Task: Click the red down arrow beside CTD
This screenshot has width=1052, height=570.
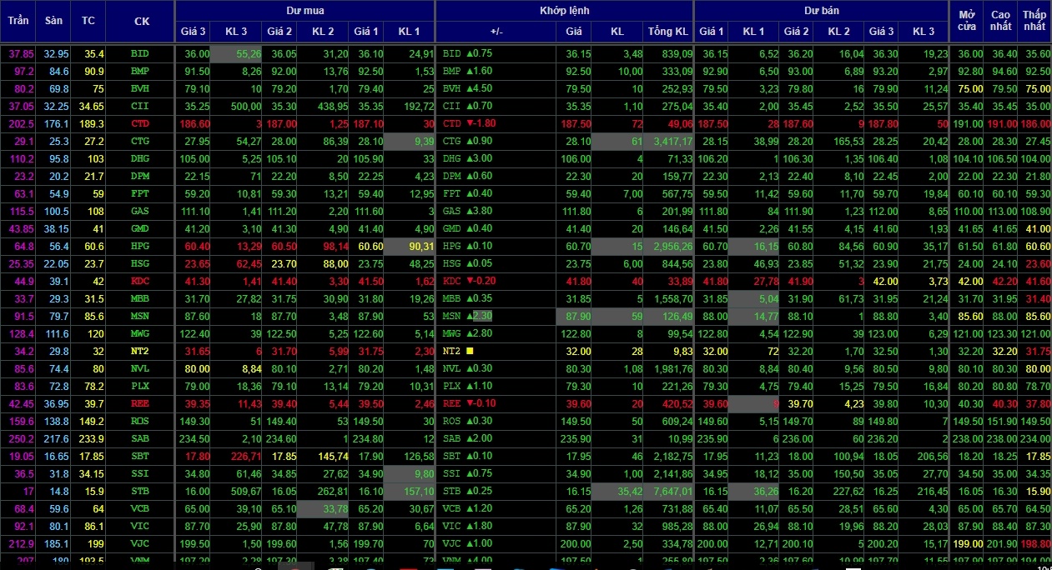Action: coord(470,123)
